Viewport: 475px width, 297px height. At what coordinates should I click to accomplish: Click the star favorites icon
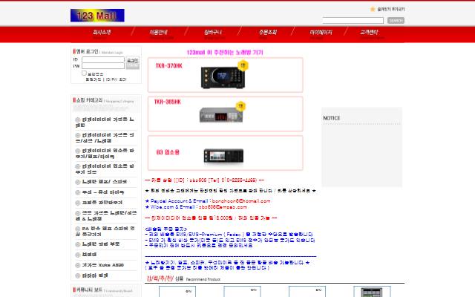click(x=373, y=10)
